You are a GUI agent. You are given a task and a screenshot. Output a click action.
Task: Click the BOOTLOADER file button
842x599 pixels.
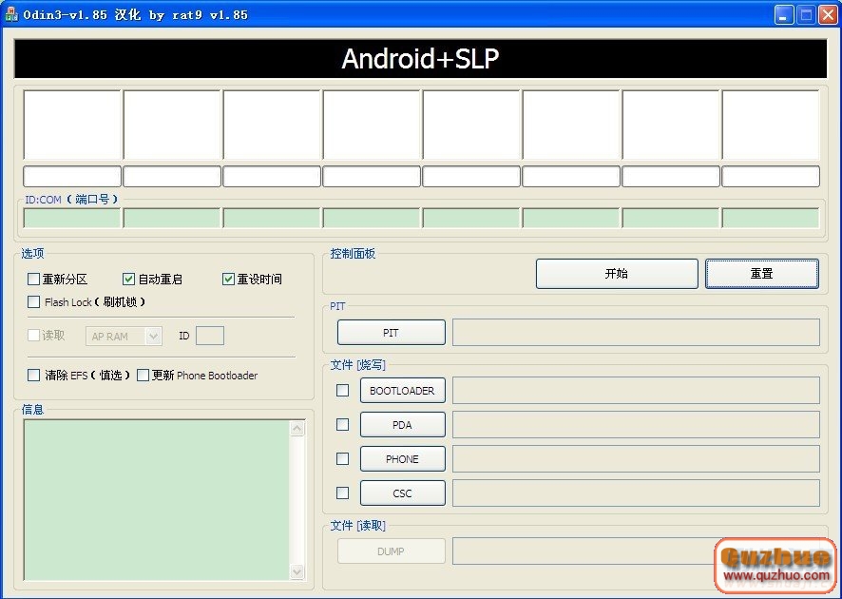(x=402, y=391)
